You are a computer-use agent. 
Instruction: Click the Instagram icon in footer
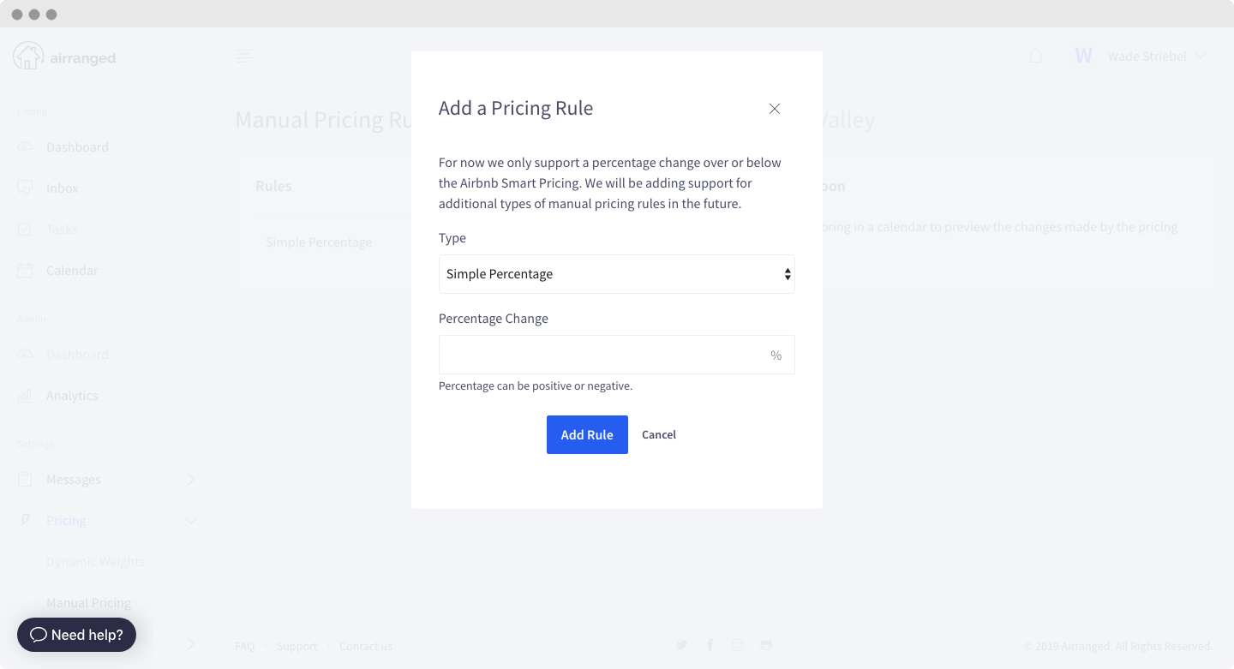coord(738,645)
